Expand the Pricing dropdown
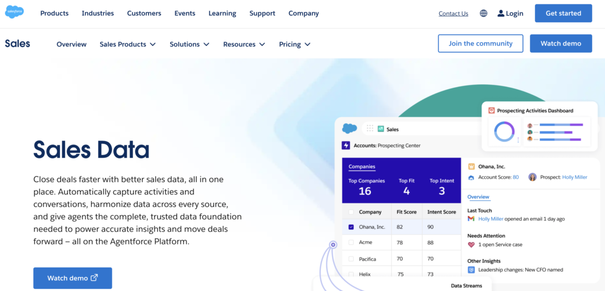605x291 pixels. point(295,44)
